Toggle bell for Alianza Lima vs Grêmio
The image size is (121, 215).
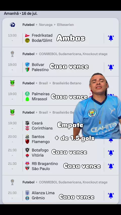[x=111, y=195]
